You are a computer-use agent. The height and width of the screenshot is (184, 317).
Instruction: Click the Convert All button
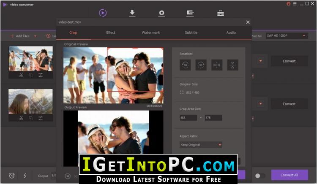290,175
